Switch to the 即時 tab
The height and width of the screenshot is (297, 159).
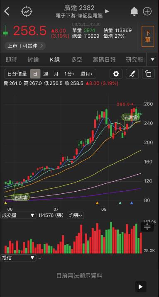[11, 60]
